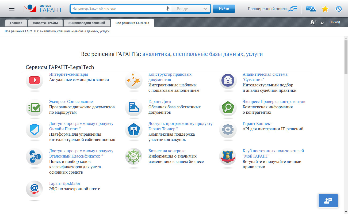Open history clock icon
This screenshot has height=214, width=348.
[339, 9]
